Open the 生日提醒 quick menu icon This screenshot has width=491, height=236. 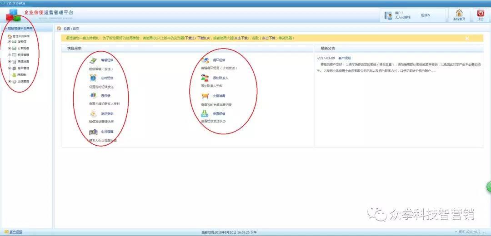tap(93, 132)
